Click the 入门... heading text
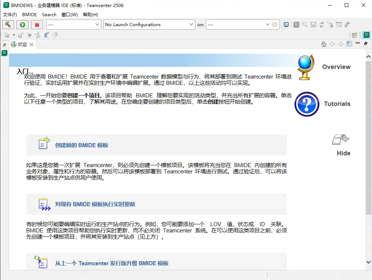This screenshot has width=372, height=280. [x=25, y=71]
